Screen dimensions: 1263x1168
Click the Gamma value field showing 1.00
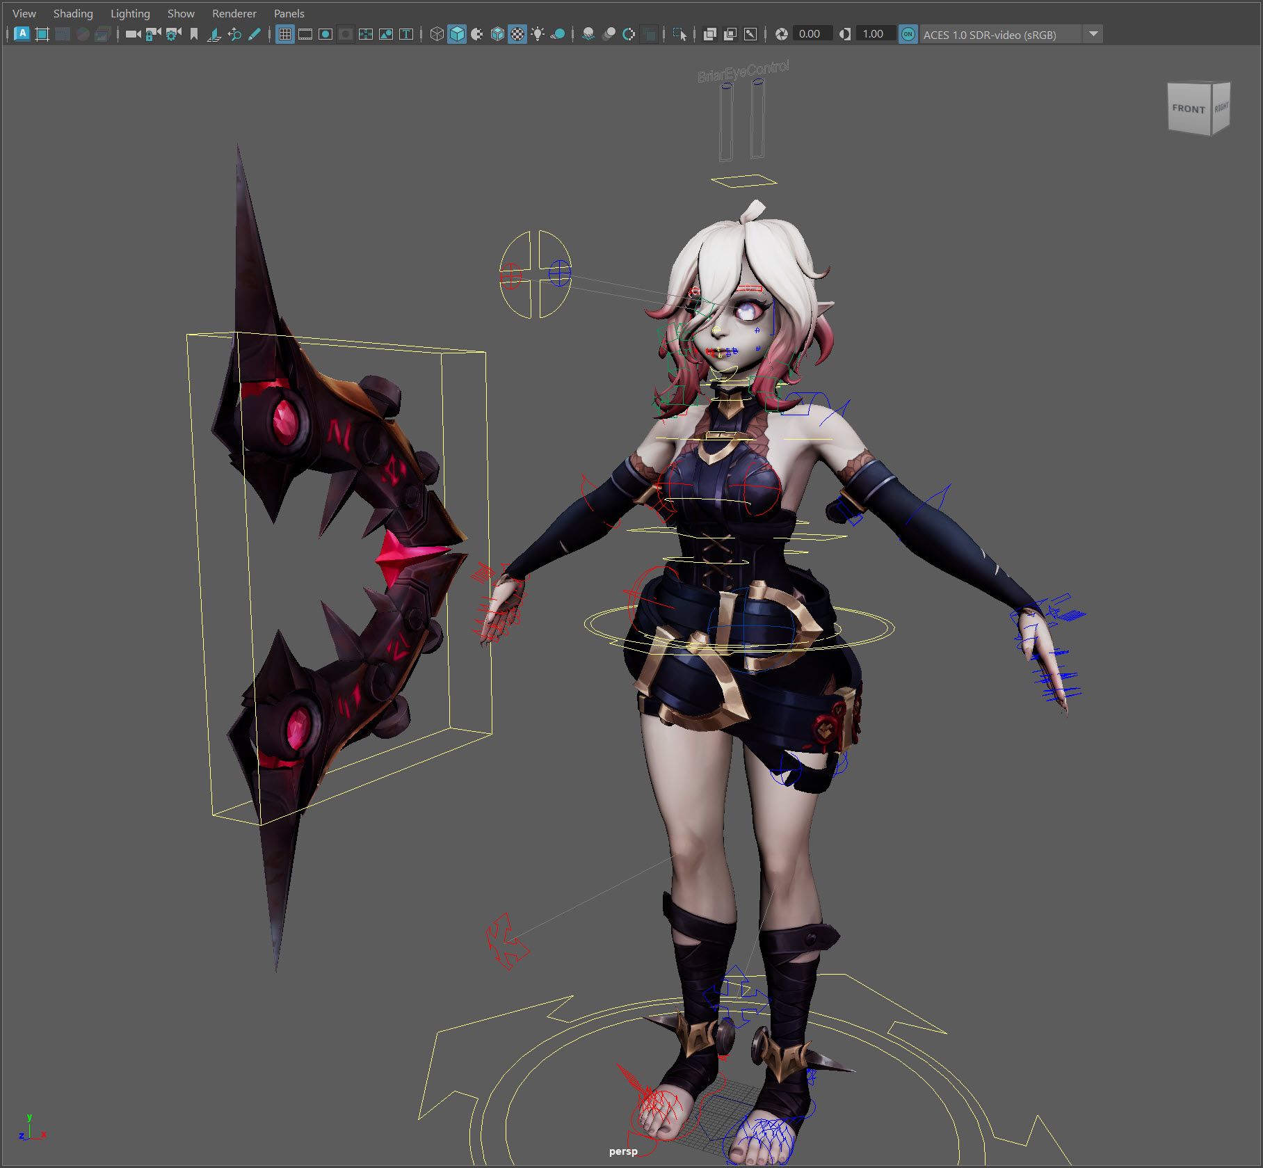point(874,34)
